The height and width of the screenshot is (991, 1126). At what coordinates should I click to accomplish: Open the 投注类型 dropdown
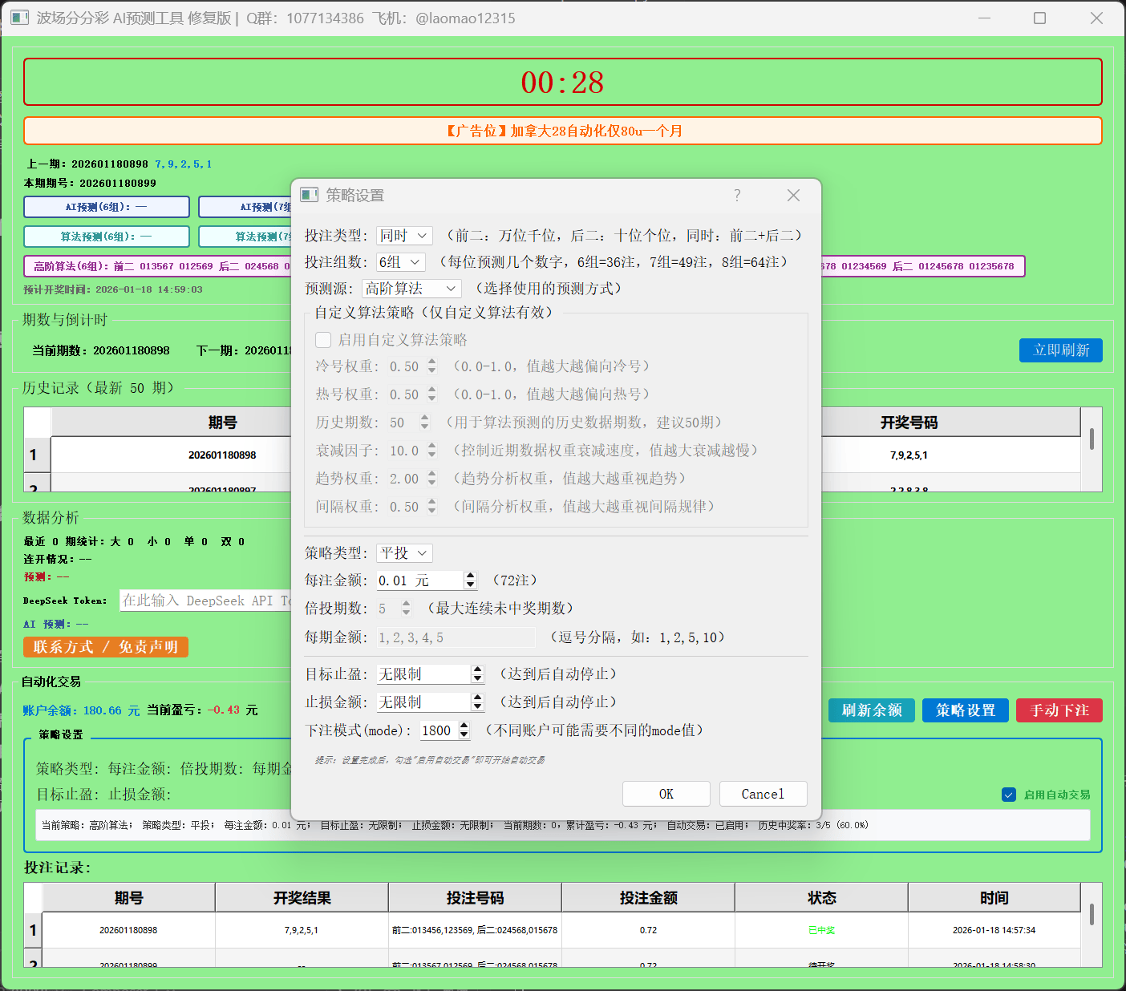pyautogui.click(x=405, y=236)
